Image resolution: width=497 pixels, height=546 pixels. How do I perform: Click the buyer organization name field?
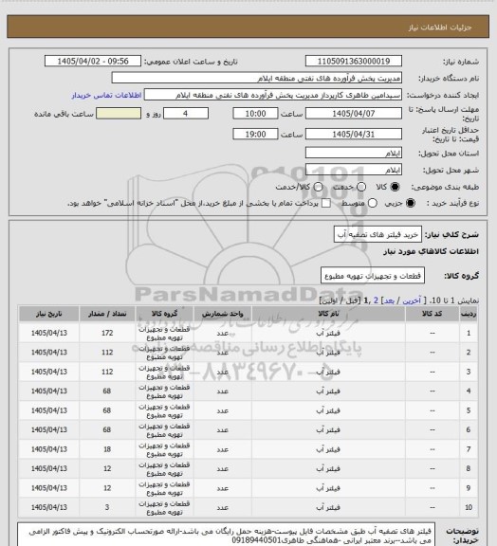tap(256, 78)
